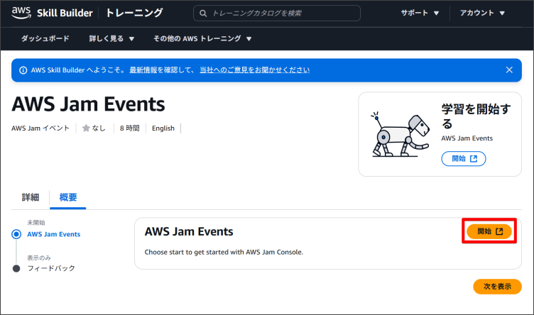Image resolution: width=534 pixels, height=315 pixels.
Task: Open the サポート dropdown menu
Action: (420, 13)
